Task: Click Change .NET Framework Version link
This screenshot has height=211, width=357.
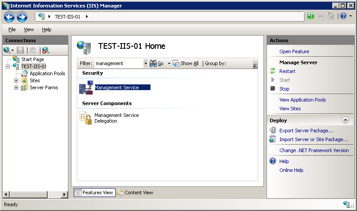Action: pos(314,150)
